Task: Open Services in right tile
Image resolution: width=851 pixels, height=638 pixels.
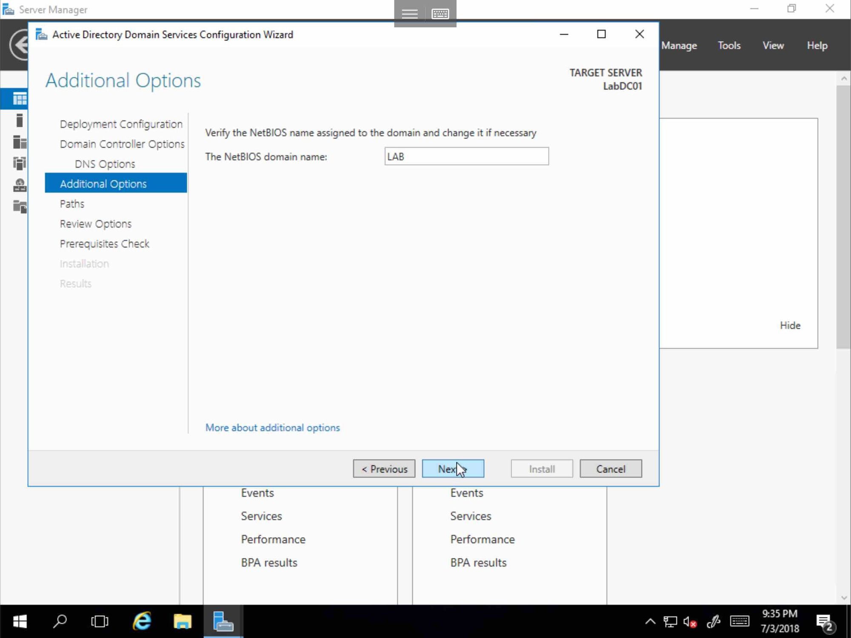Action: click(471, 516)
